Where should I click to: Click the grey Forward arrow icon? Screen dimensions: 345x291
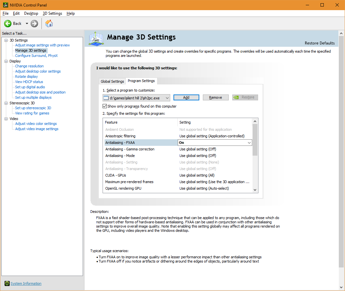[x=34, y=24]
